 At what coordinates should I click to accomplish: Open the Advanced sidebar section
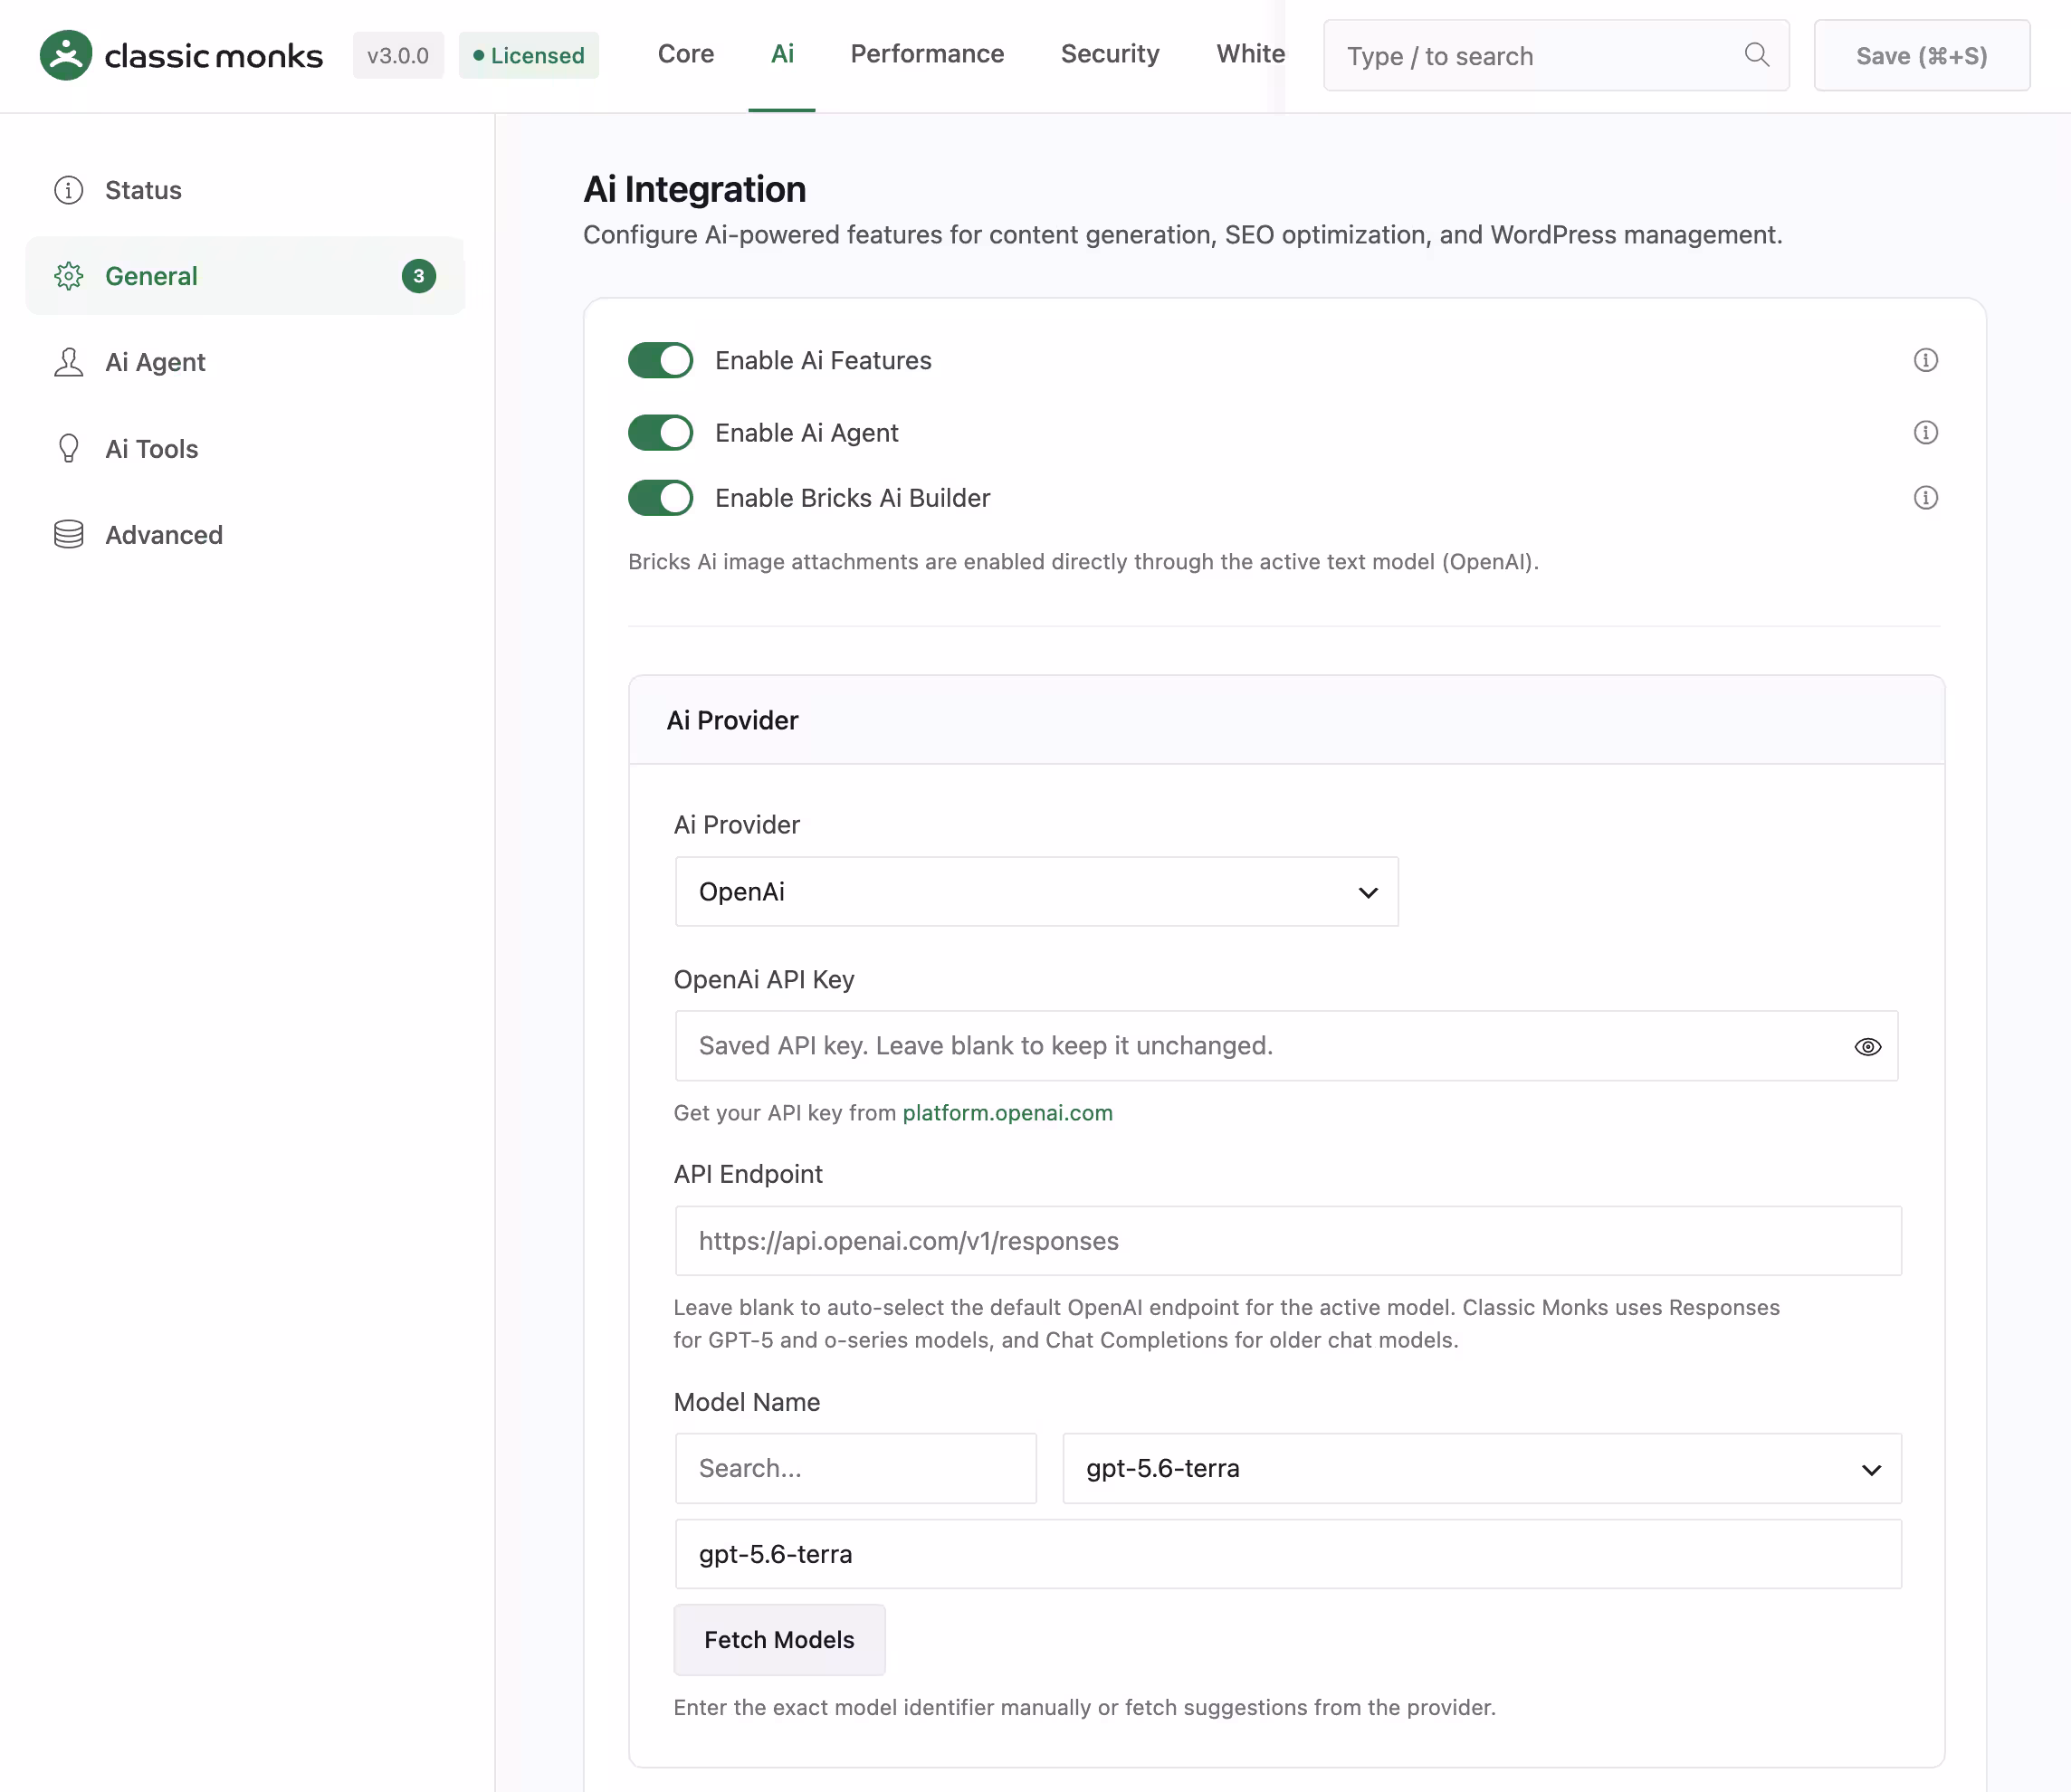(245, 534)
